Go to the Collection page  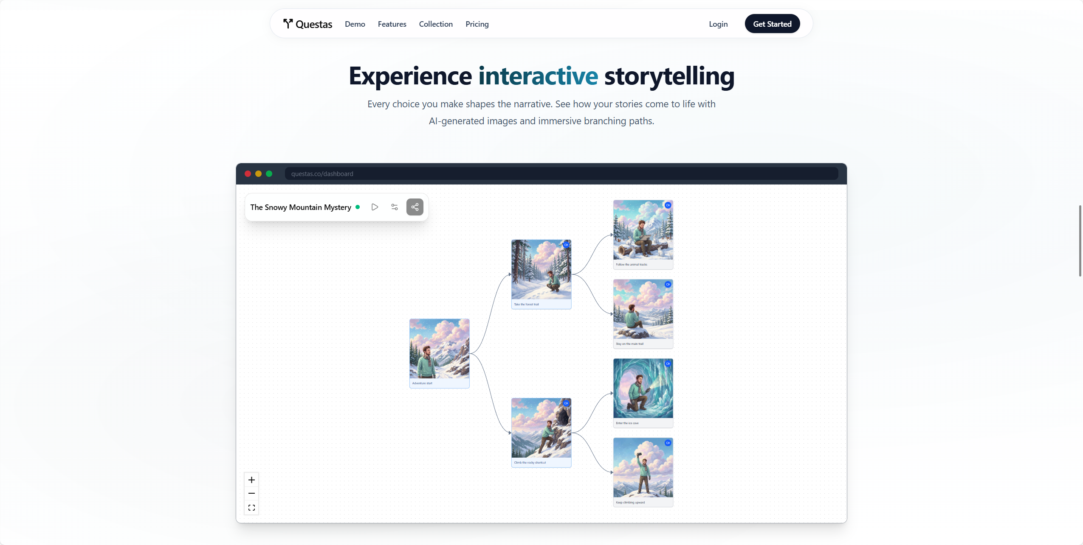[436, 24]
